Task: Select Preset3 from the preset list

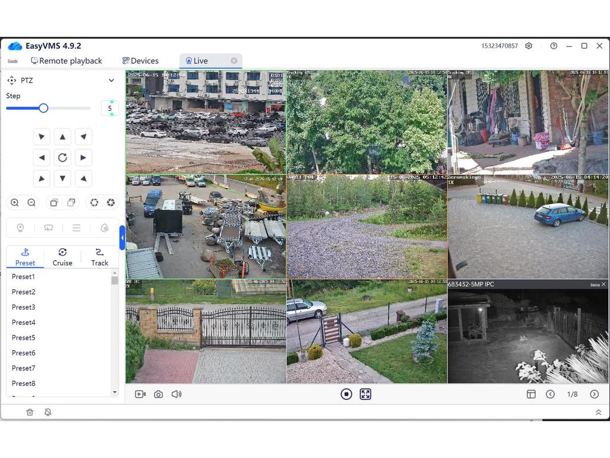Action: pyautogui.click(x=24, y=307)
